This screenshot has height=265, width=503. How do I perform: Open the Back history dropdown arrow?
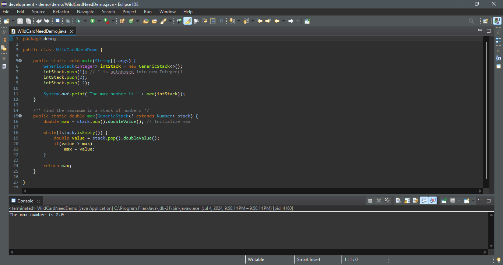pos(284,21)
